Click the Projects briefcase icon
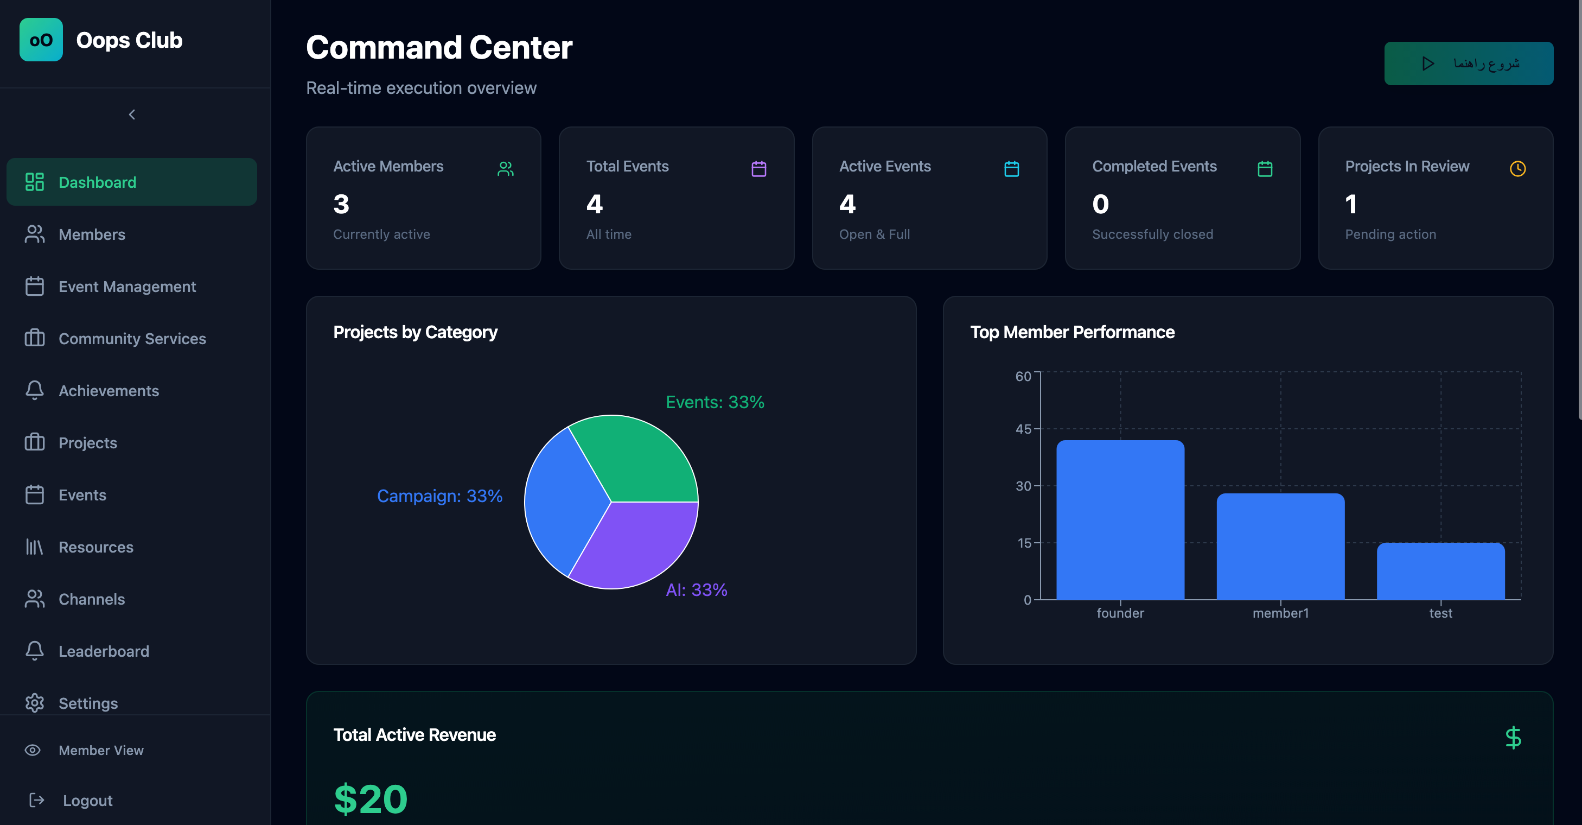This screenshot has height=825, width=1582. coord(34,442)
